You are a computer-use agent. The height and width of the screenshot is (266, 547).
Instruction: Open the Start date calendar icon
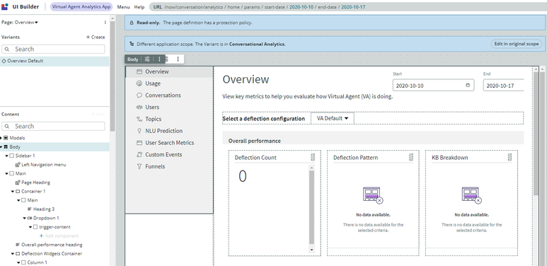(x=468, y=85)
